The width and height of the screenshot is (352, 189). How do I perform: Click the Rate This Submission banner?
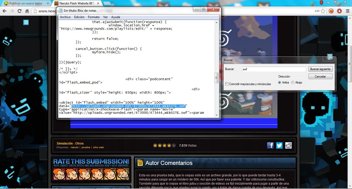click(91, 163)
